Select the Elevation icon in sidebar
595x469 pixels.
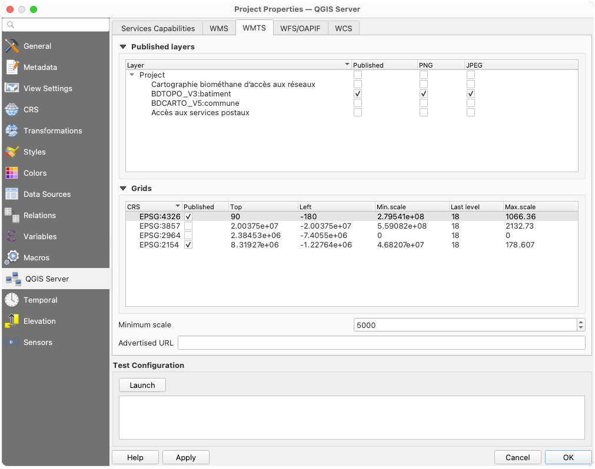coord(12,321)
